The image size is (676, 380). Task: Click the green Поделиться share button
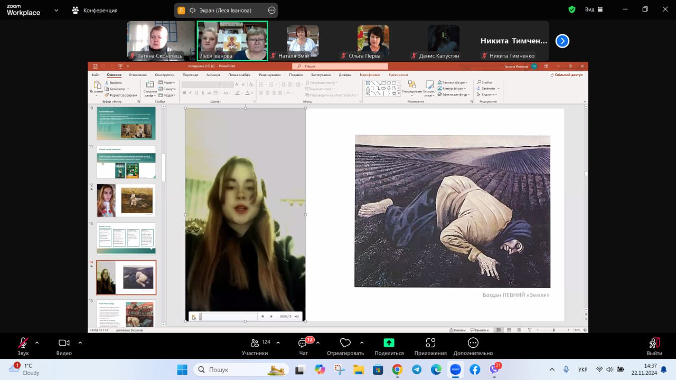389,346
